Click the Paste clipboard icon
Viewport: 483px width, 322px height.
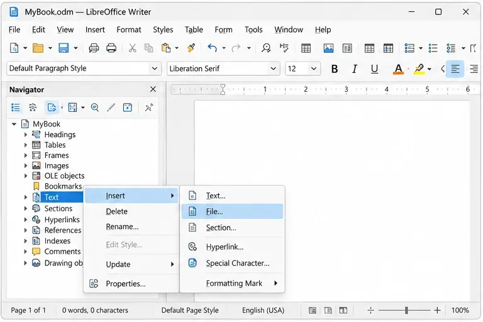tap(166, 48)
